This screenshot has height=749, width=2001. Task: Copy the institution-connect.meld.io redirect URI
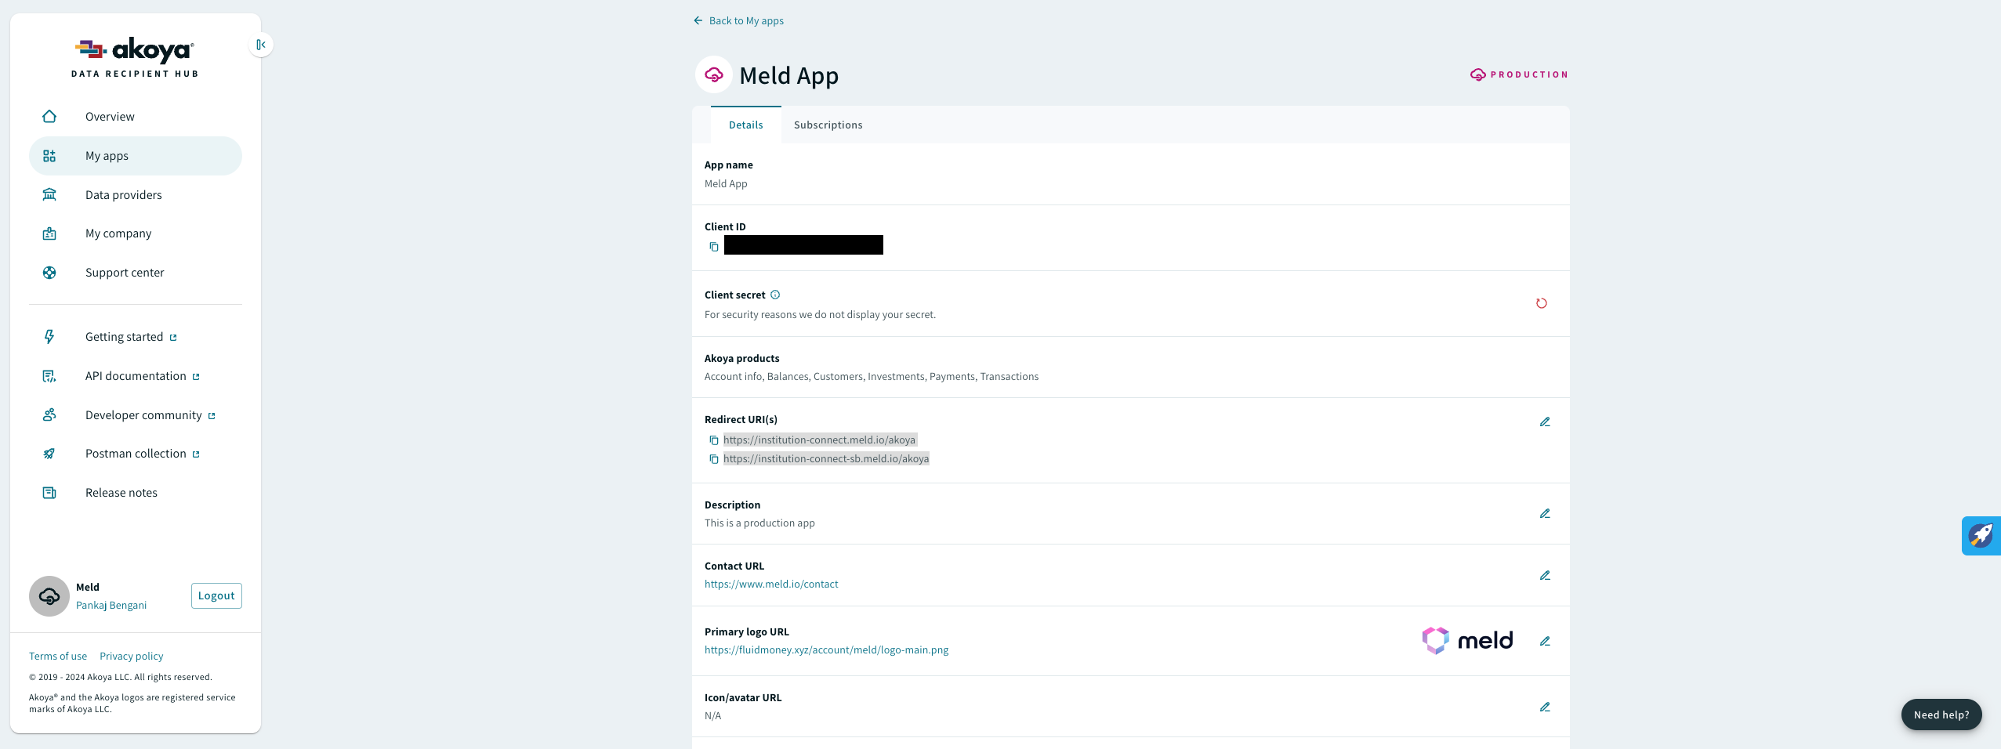[x=714, y=440]
